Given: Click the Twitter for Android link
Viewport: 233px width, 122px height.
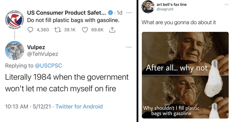Looking at the screenshot, I should pyautogui.click(x=79, y=106).
